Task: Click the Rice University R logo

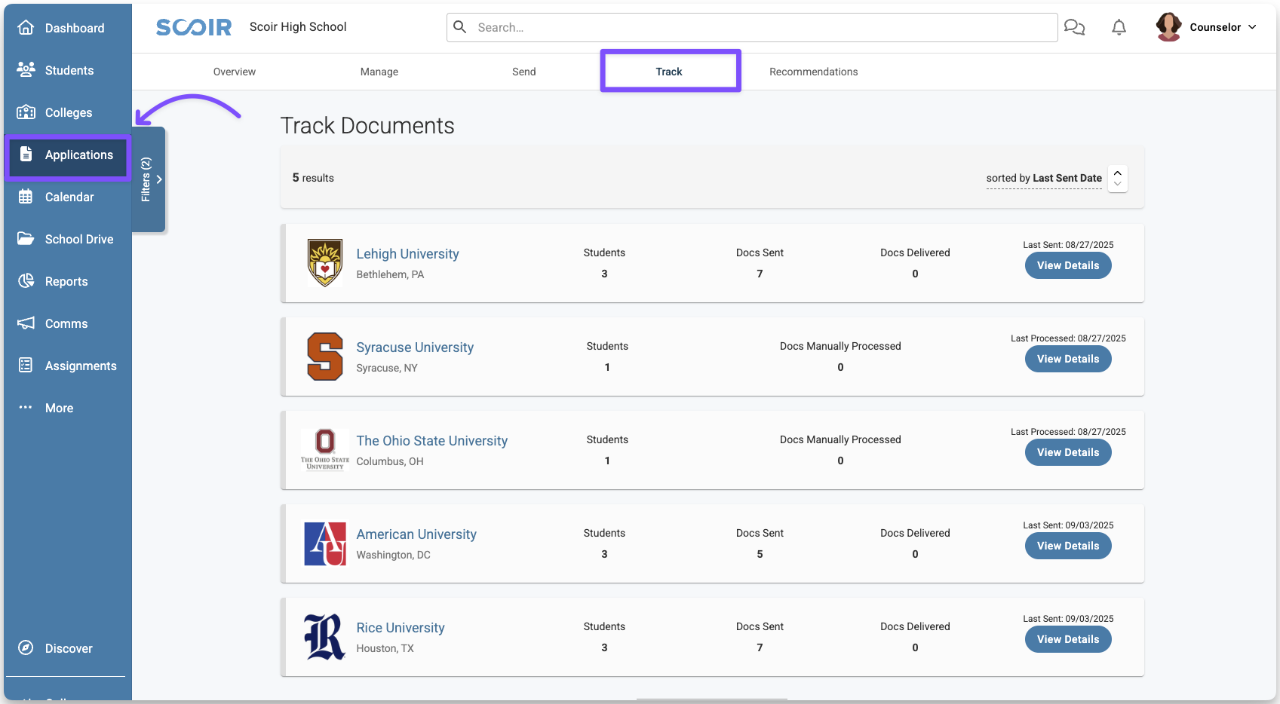Action: point(325,637)
